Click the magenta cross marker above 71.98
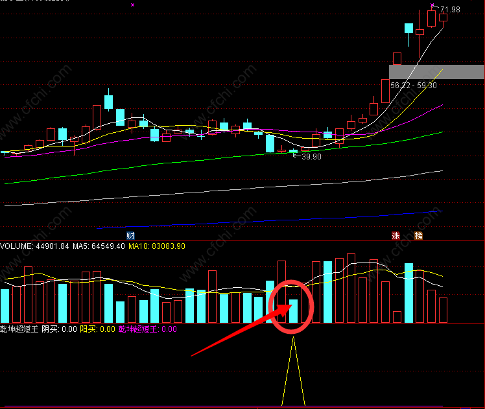Screen dimensions: 485x409 [x=432, y=5]
